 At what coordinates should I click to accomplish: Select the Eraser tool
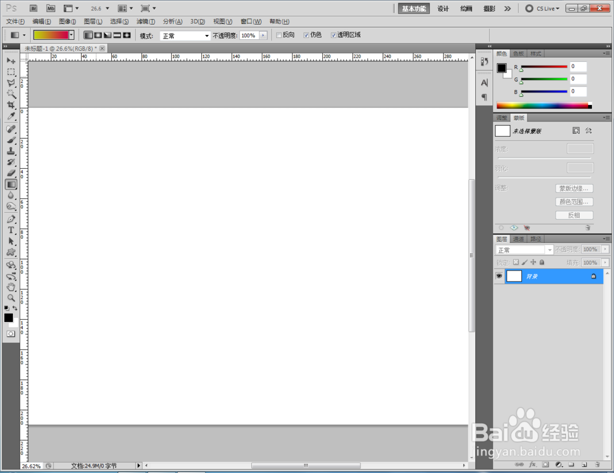click(11, 173)
